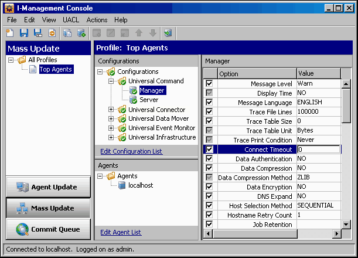The image size is (358, 258).
Task: Click the server refresh icon at toolbar end
Action: [x=168, y=33]
